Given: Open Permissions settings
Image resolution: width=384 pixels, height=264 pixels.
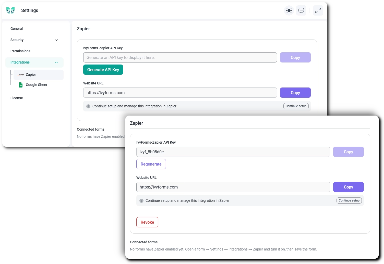Looking at the screenshot, I should click(20, 51).
